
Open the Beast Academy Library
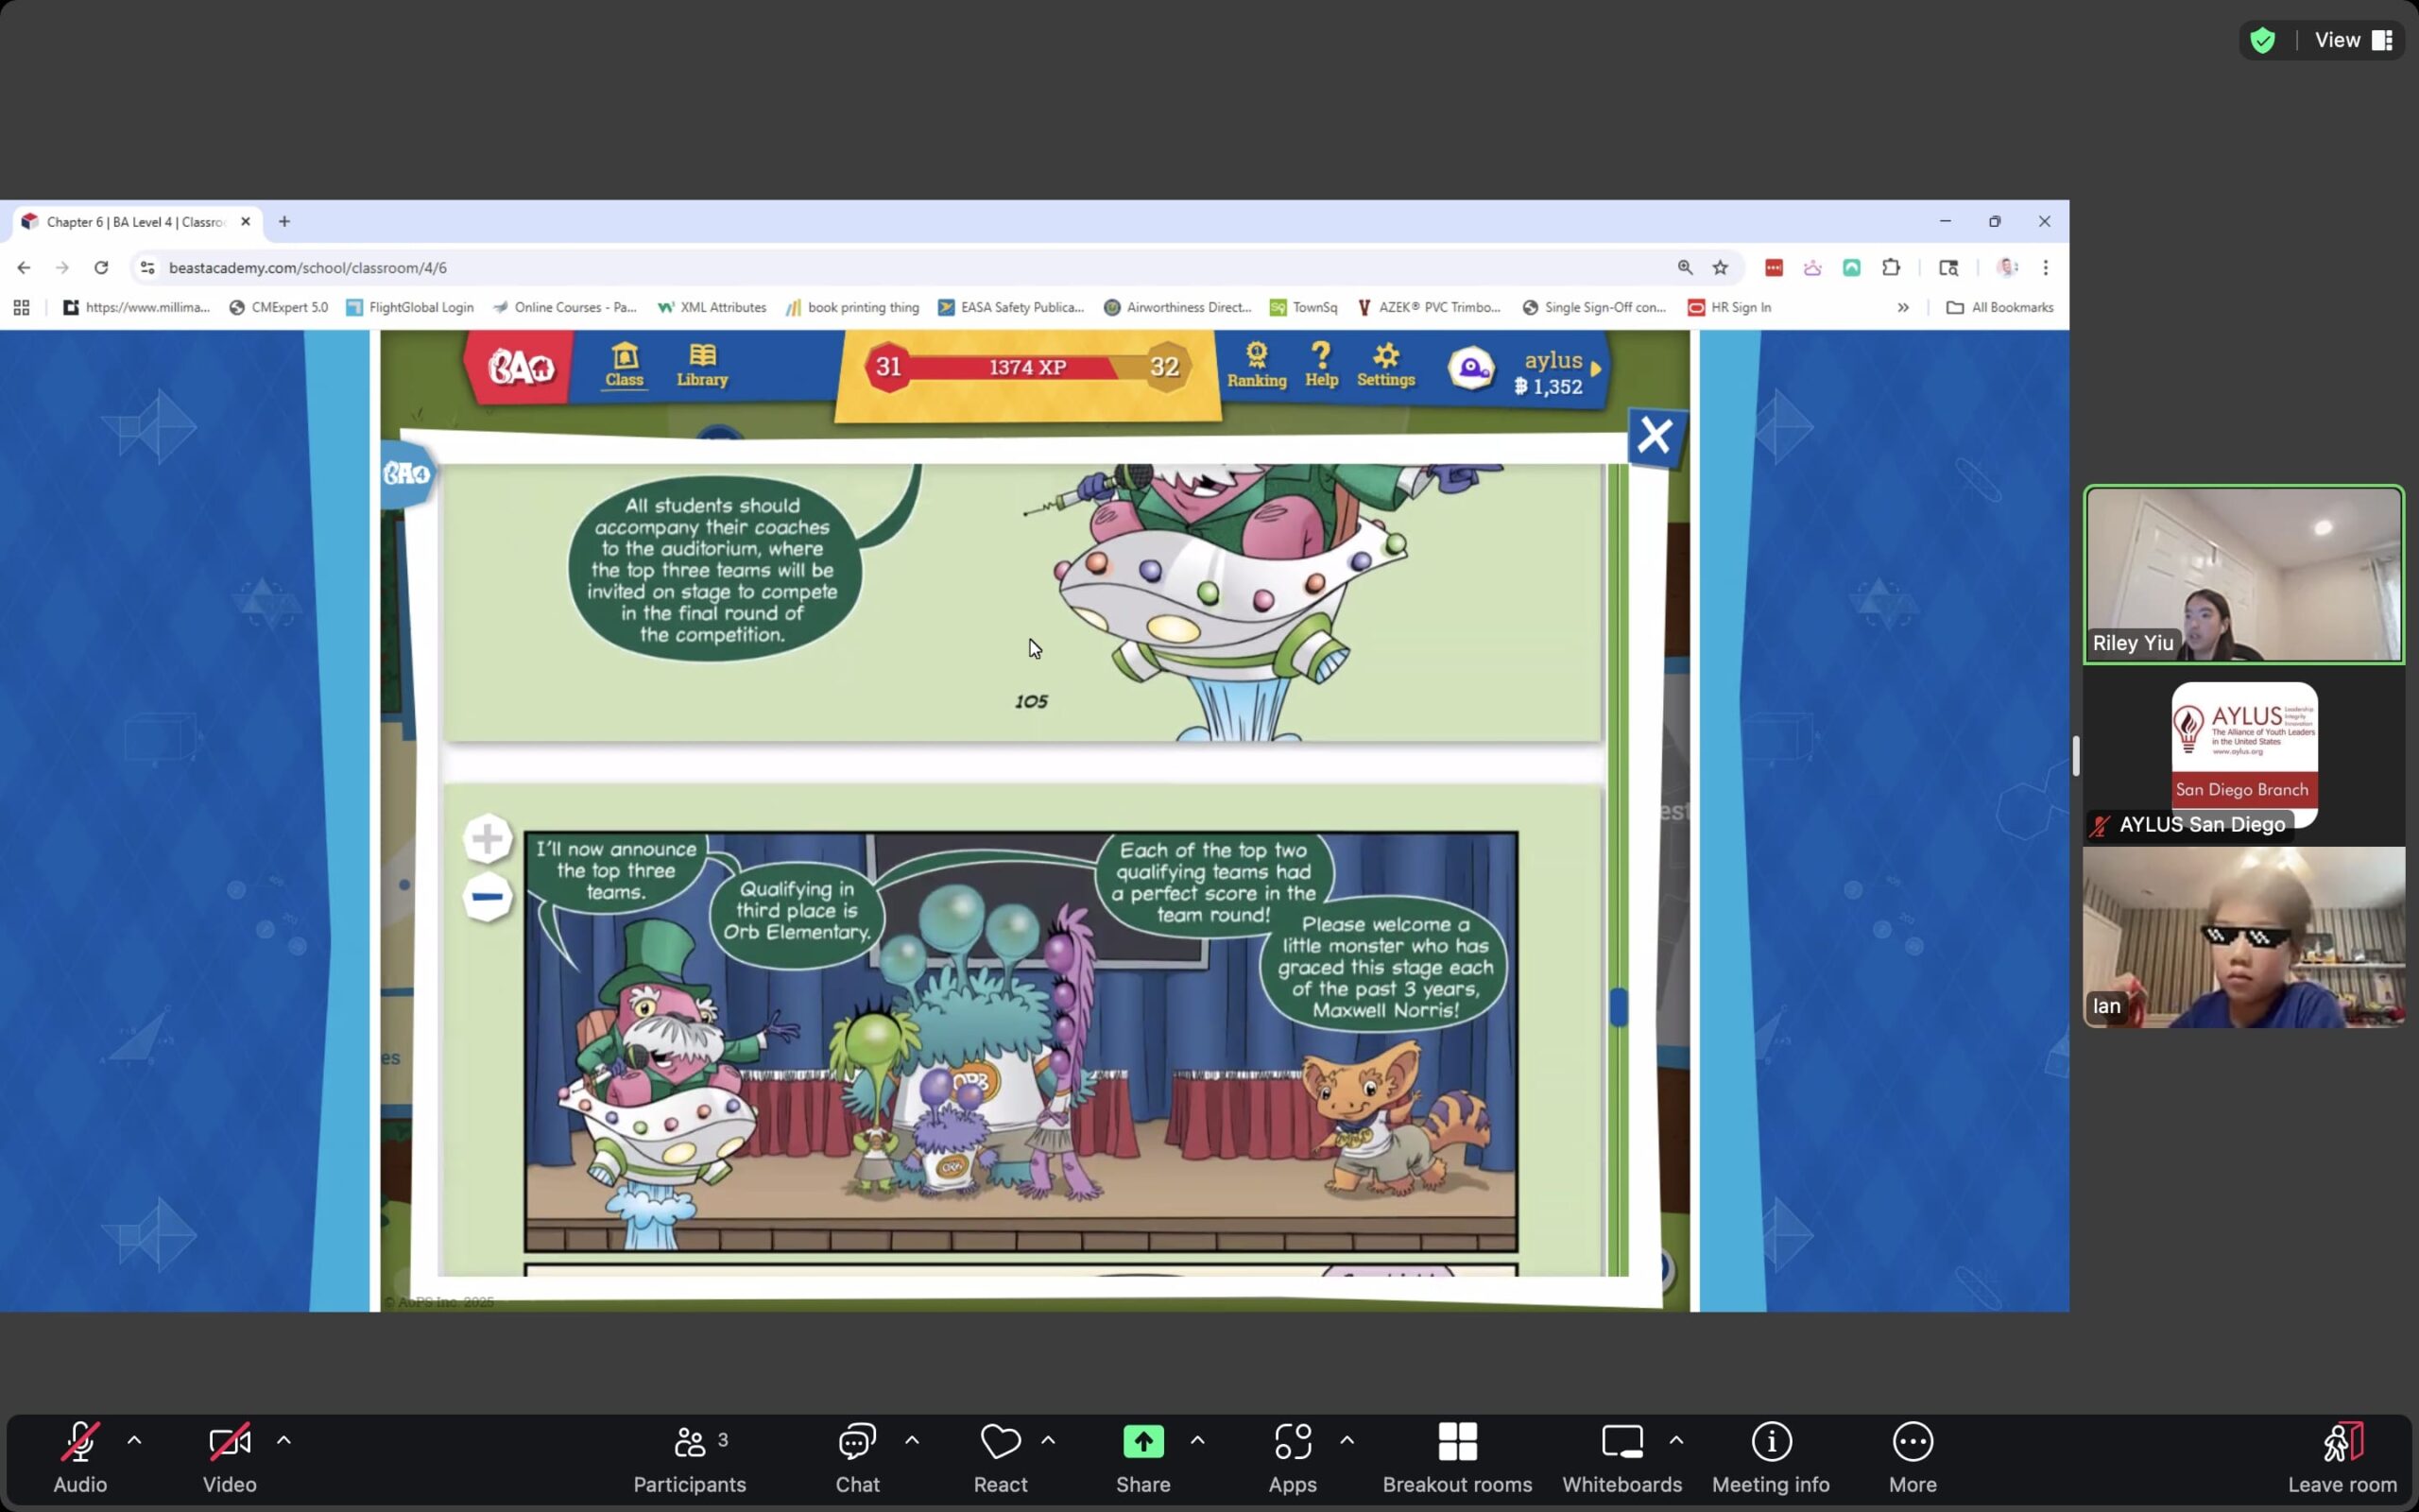click(702, 365)
